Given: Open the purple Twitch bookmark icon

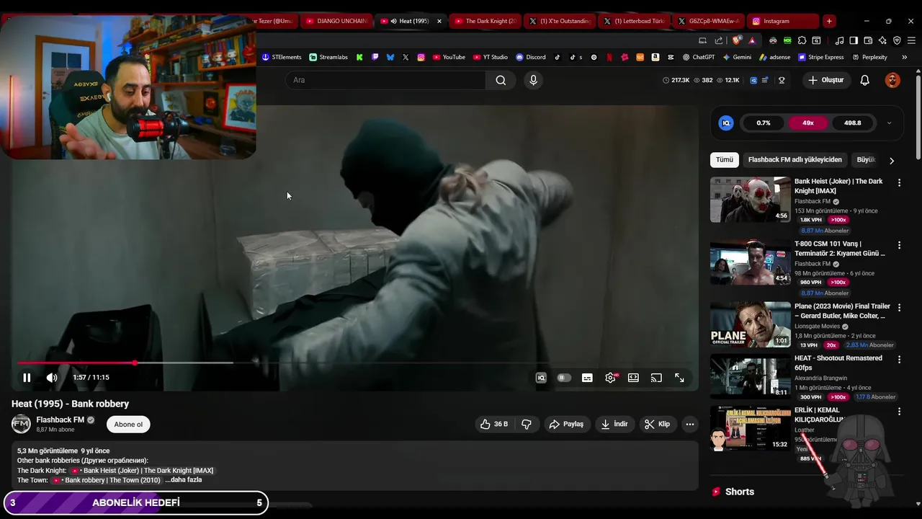Looking at the screenshot, I should (375, 57).
